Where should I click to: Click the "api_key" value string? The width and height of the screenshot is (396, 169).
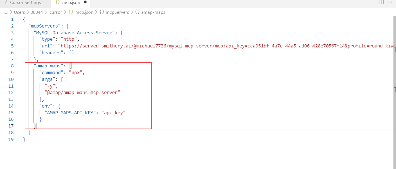pos(113,113)
